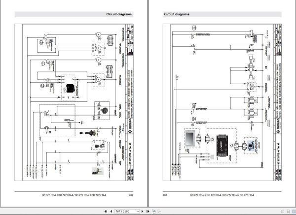Click the BOMAG logo on the left diagram
Screen dimensions: 296x215
(x=130, y=126)
